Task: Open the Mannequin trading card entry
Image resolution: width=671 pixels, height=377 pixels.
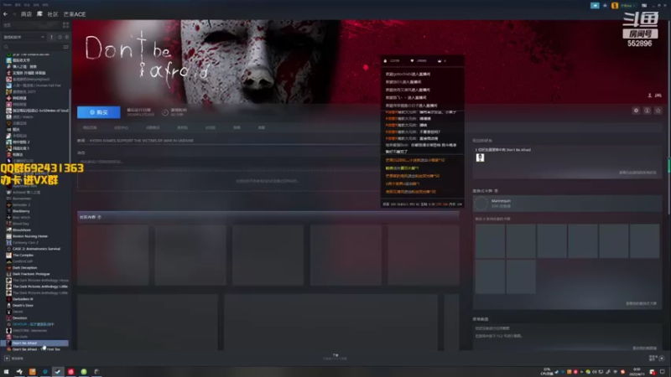Action: click(567, 204)
